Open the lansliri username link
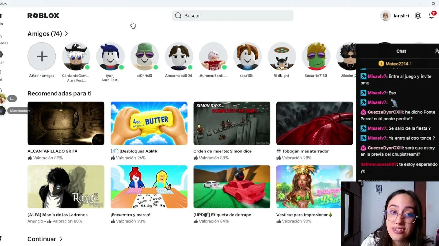 [401, 16]
